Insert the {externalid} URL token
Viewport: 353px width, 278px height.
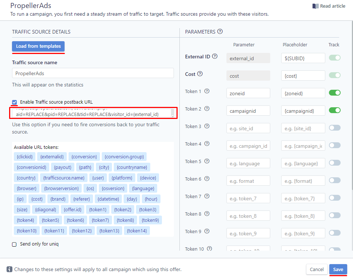[52, 157]
